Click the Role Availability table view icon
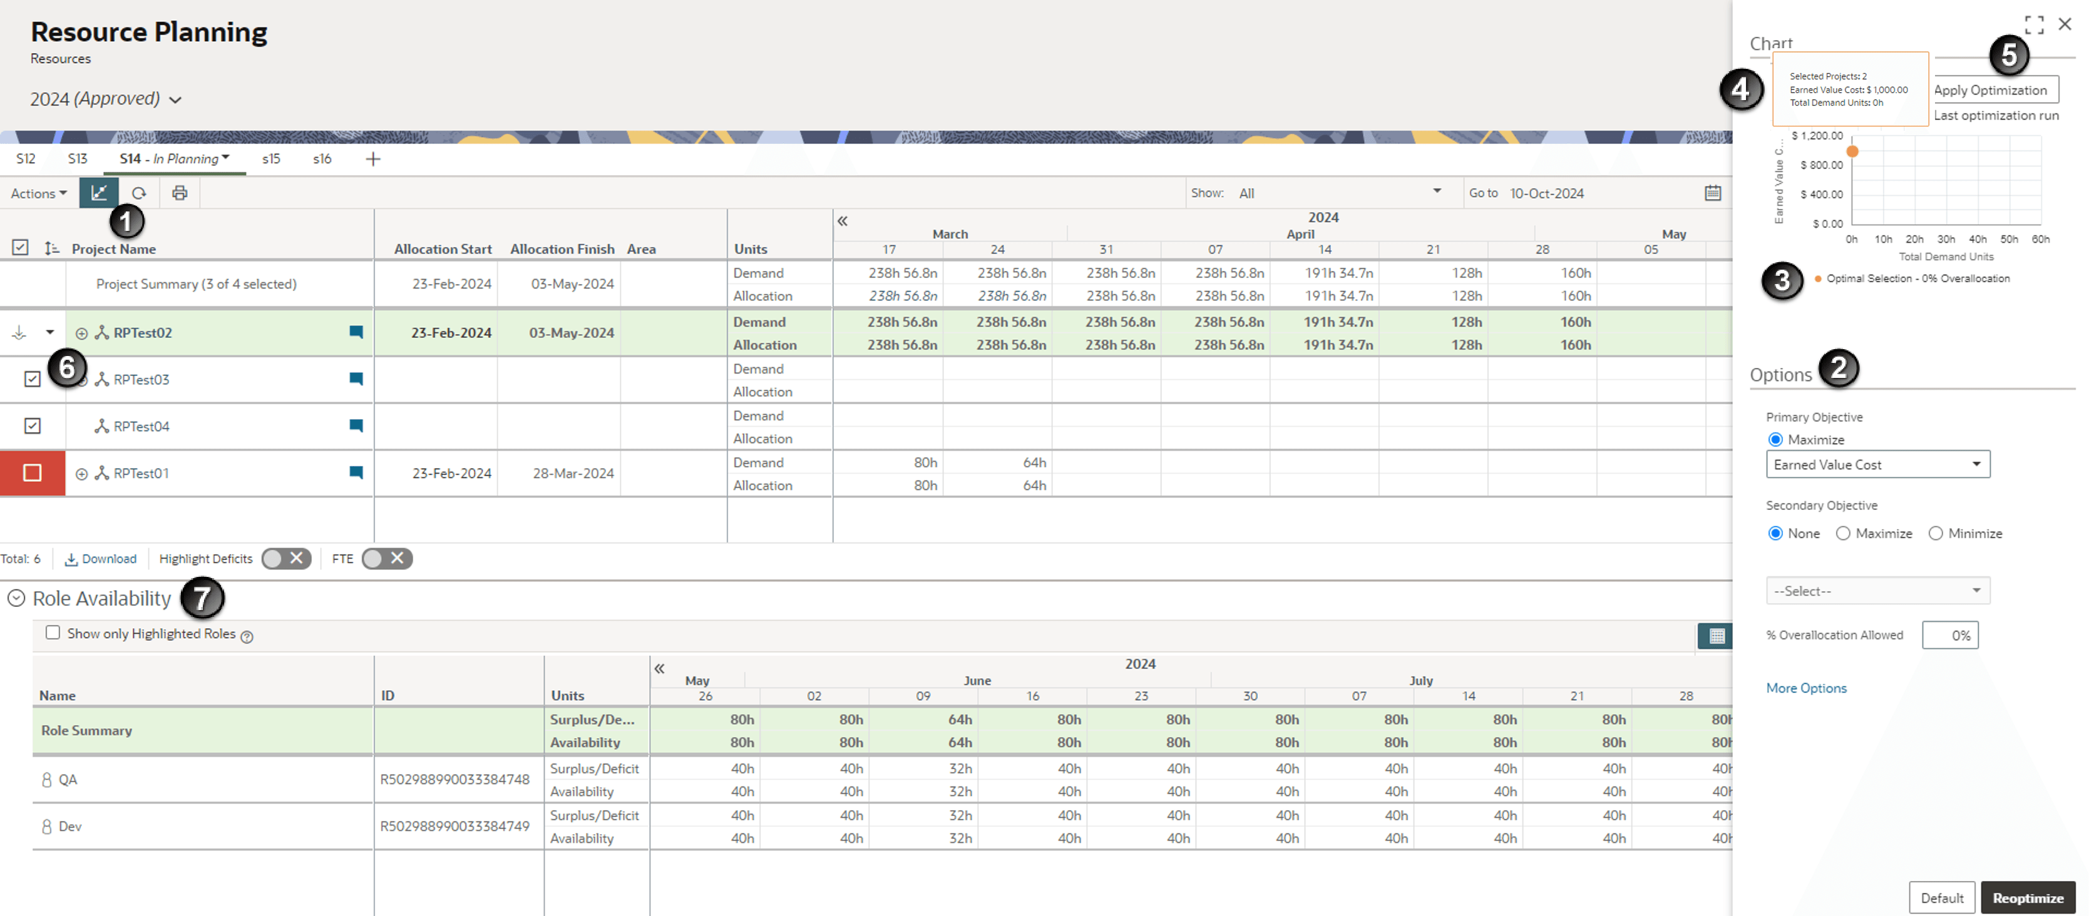This screenshot has height=916, width=2089. (1716, 636)
